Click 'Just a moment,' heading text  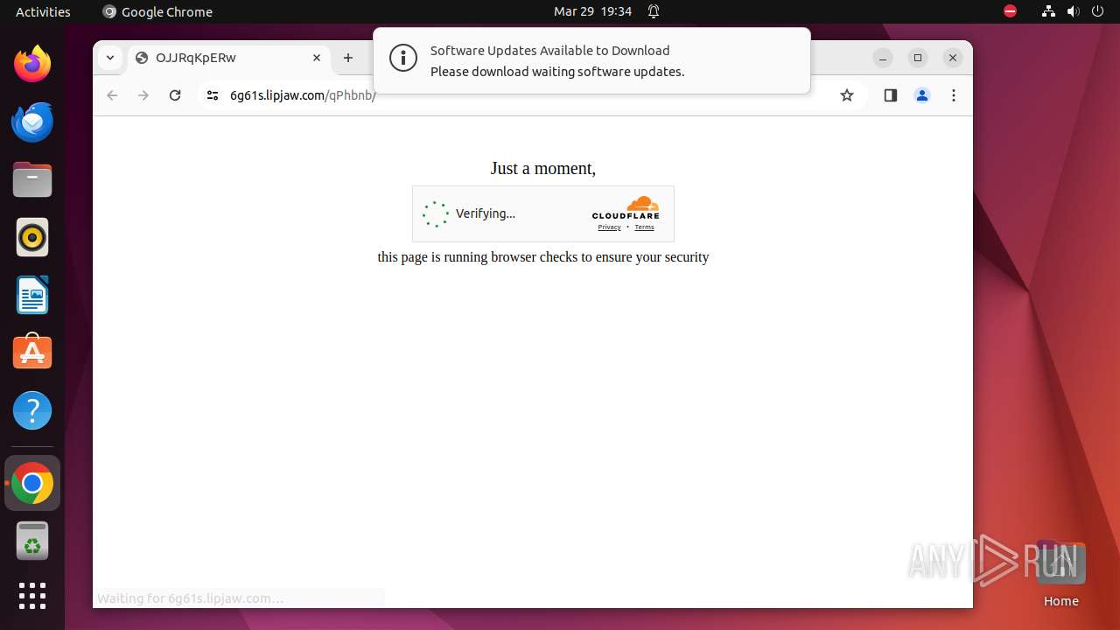[x=543, y=168]
